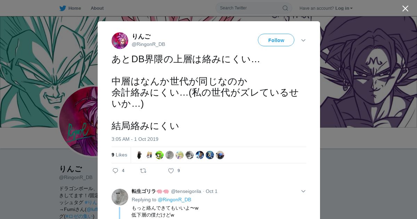Click the Twitter bird Home icon

63,8
